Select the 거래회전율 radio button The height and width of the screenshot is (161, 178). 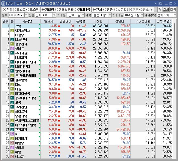pos(57,9)
